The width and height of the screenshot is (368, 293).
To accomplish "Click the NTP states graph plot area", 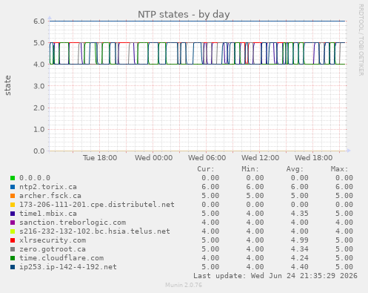I will coord(198,86).
